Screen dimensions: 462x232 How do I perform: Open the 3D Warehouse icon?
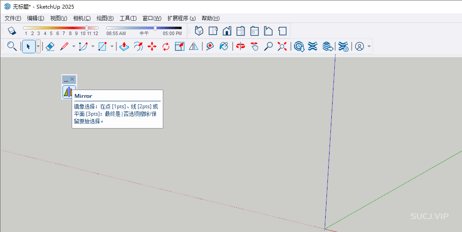tap(299, 46)
